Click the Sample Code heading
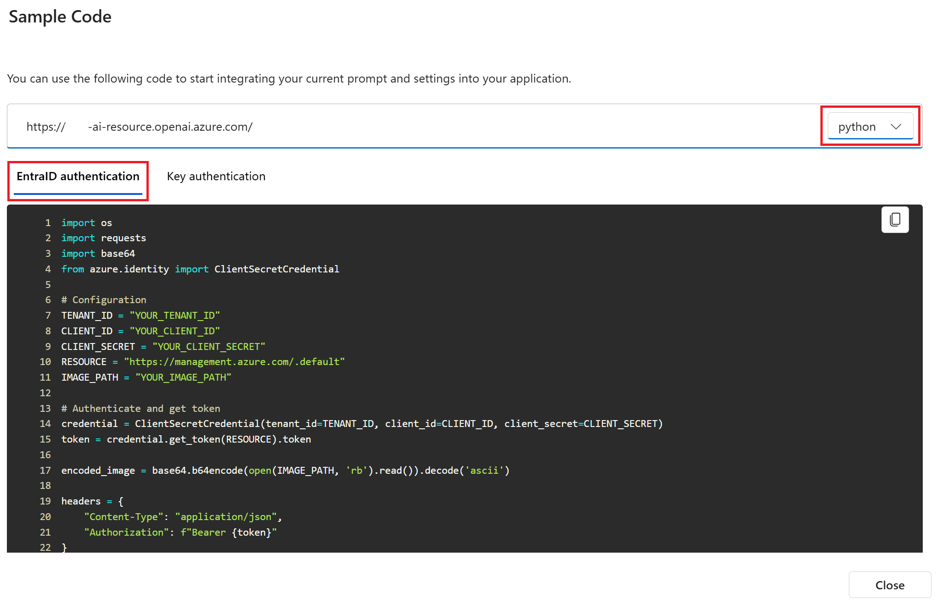 pos(60,17)
